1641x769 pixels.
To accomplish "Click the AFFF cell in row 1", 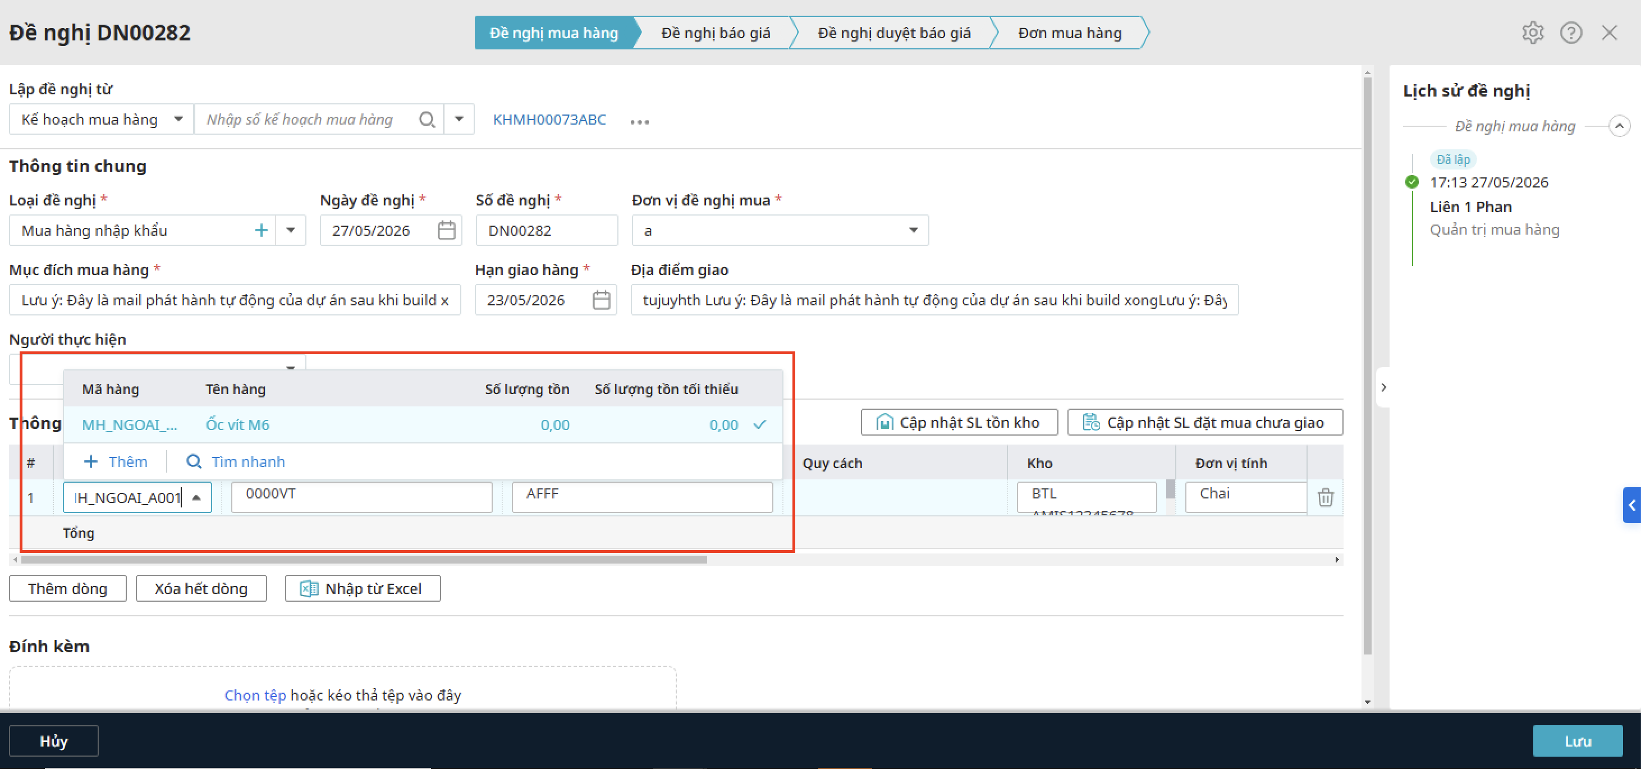I will [642, 497].
